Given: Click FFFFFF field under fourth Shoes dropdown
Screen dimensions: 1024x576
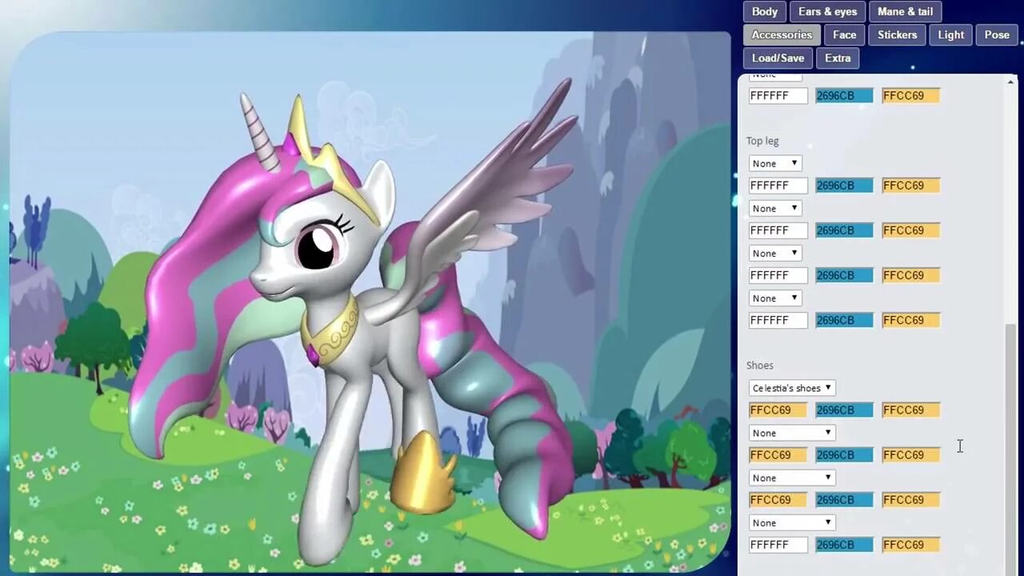Looking at the screenshot, I should point(778,544).
